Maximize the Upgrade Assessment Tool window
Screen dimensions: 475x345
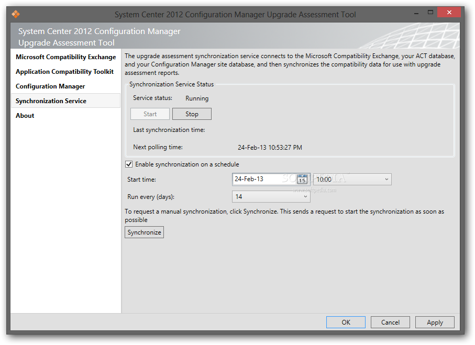tap(430, 13)
